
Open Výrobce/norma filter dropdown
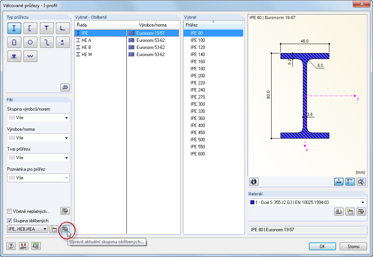(x=38, y=138)
